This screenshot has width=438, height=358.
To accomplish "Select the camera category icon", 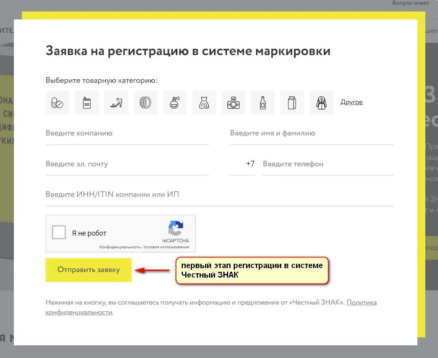I will [233, 103].
